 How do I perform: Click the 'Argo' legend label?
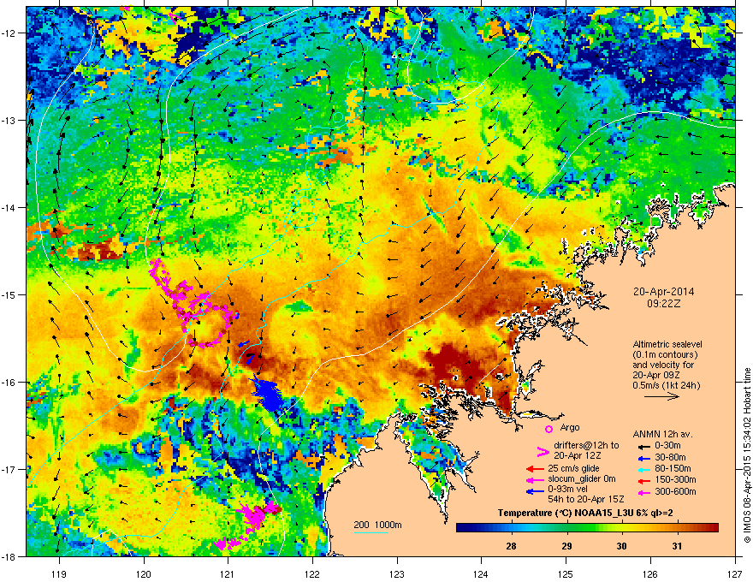(570, 427)
